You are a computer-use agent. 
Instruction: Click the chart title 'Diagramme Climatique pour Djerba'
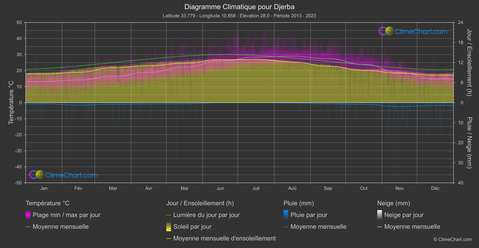pos(239,7)
